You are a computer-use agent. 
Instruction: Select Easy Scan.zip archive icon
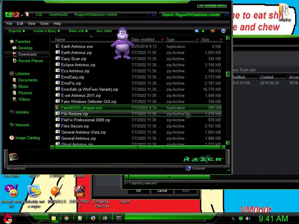(58, 58)
